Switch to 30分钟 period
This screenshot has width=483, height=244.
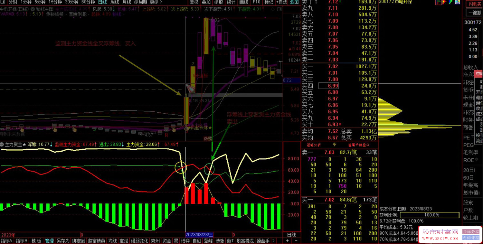71,2
